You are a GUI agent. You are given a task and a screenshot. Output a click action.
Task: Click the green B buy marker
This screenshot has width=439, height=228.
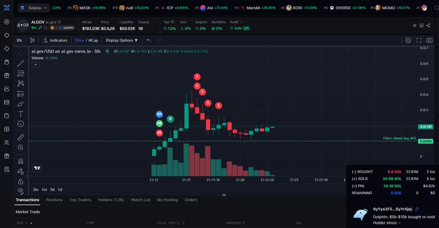tap(170, 119)
